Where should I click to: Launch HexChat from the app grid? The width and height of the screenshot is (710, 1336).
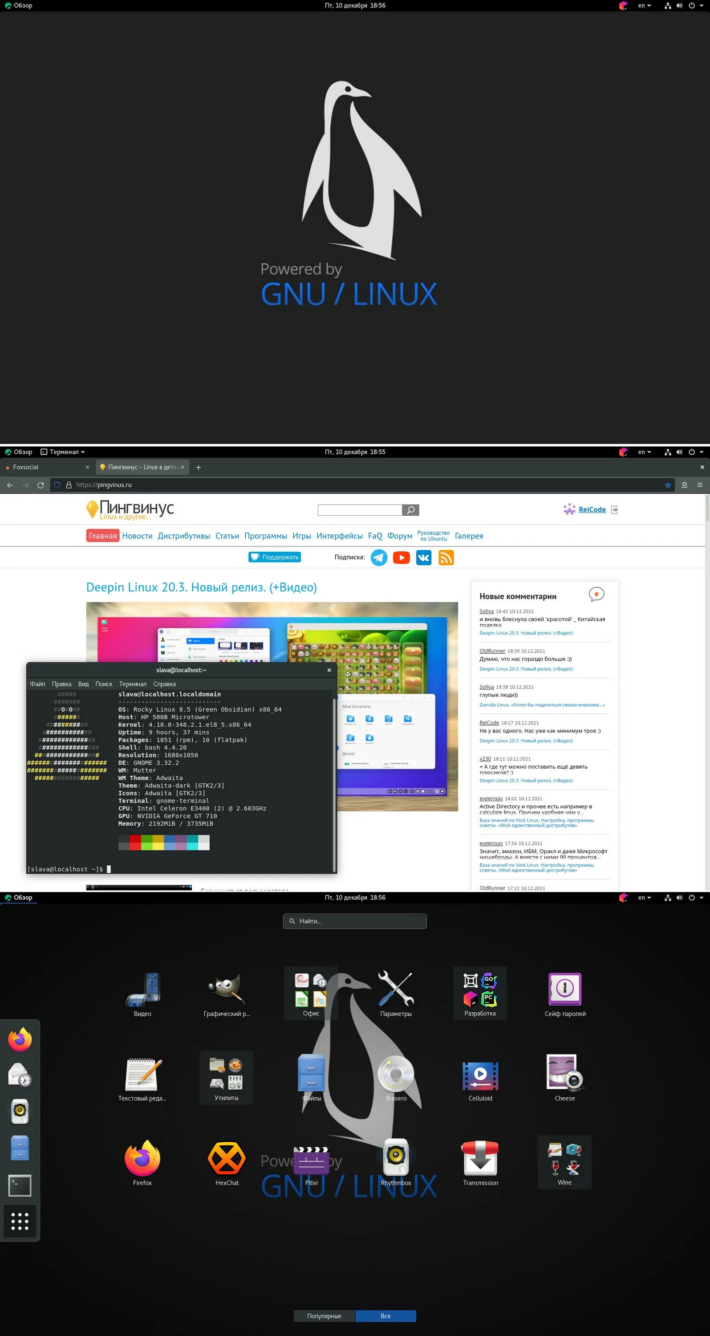[x=227, y=1164]
